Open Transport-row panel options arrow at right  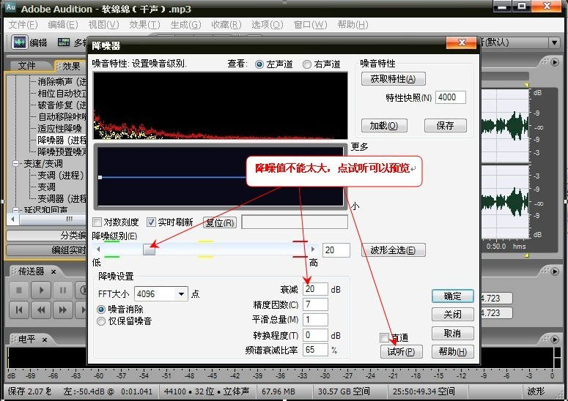(555, 271)
